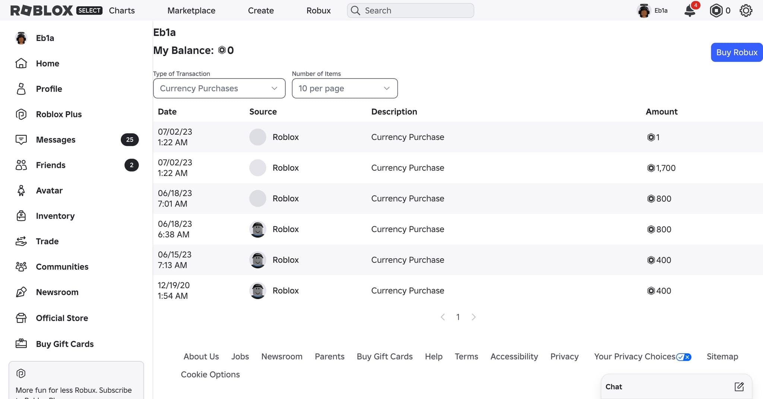Screen dimensions: 763x399
Task: Open the Type of Transaction dropdown
Action: click(219, 88)
